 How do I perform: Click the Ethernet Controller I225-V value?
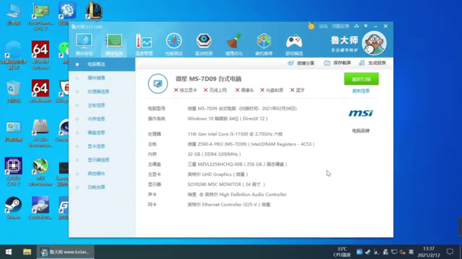click(x=229, y=205)
